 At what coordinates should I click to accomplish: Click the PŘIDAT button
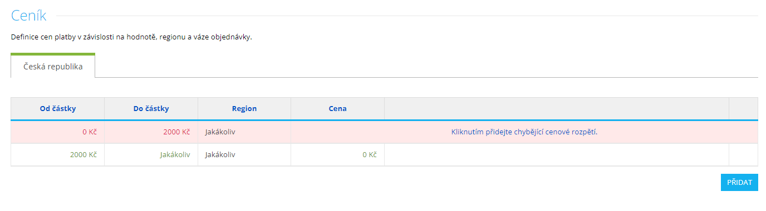[739, 182]
